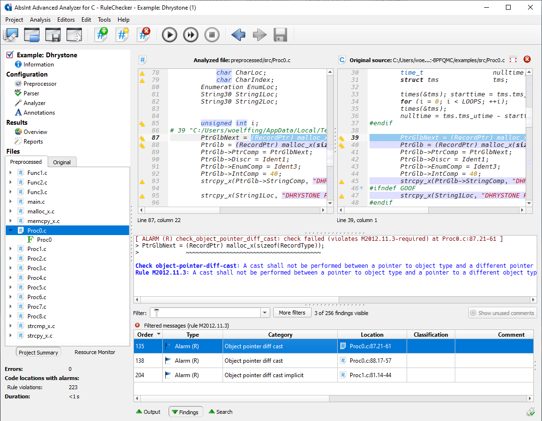
Task: Open the Editors menu
Action: pos(66,20)
